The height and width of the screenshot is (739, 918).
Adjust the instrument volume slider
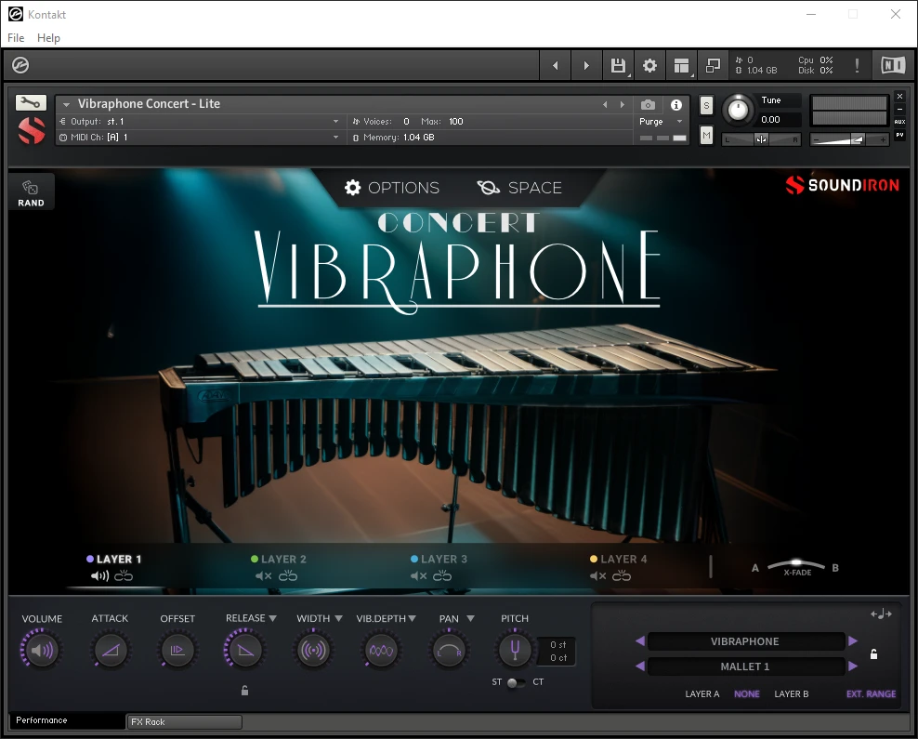pos(849,139)
